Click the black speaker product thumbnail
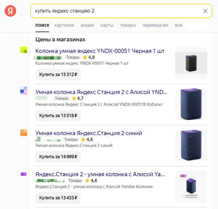 191,63
